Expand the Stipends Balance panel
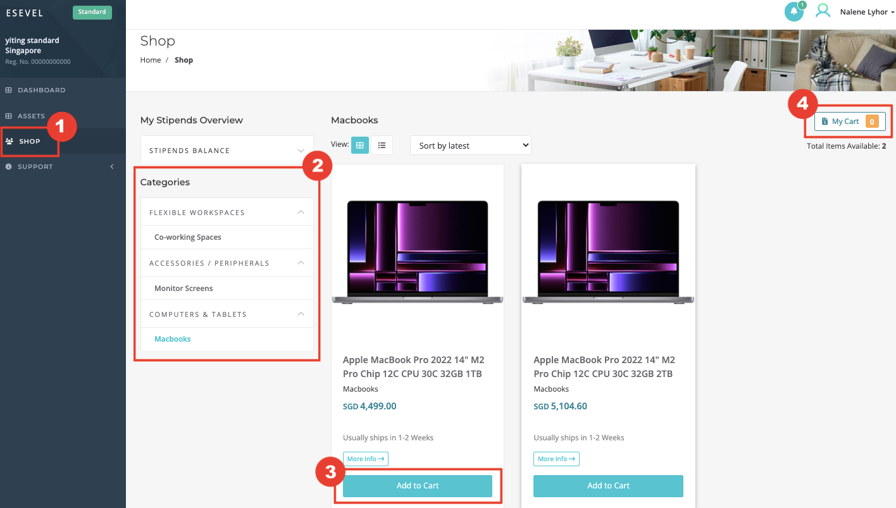Screen dimensions: 896x508 tap(227, 151)
